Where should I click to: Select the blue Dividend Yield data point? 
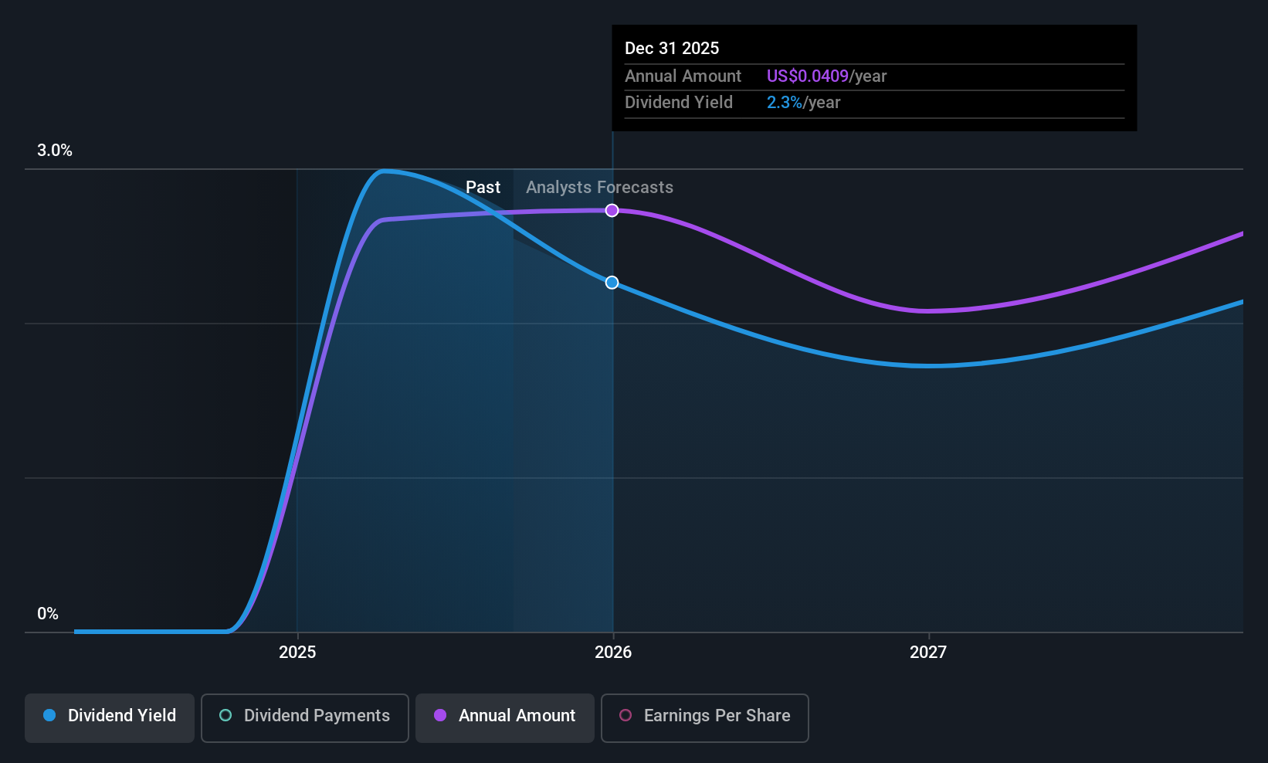612,283
